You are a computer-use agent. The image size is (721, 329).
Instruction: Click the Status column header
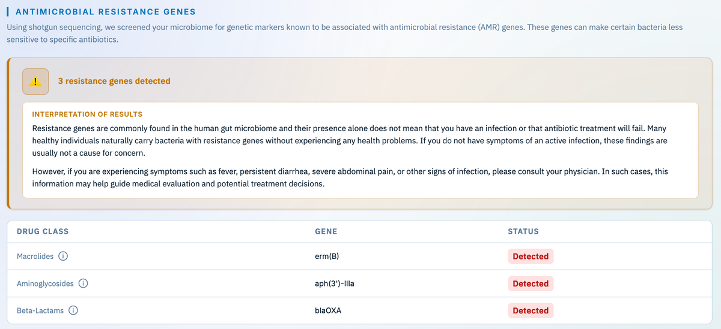523,231
